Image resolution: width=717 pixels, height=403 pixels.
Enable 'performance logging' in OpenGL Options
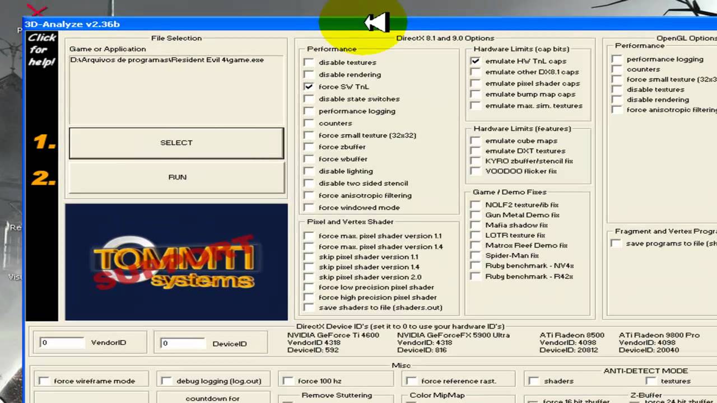(617, 59)
